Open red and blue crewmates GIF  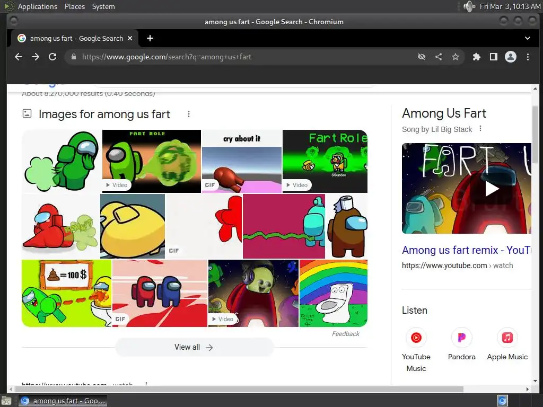pyautogui.click(x=160, y=293)
